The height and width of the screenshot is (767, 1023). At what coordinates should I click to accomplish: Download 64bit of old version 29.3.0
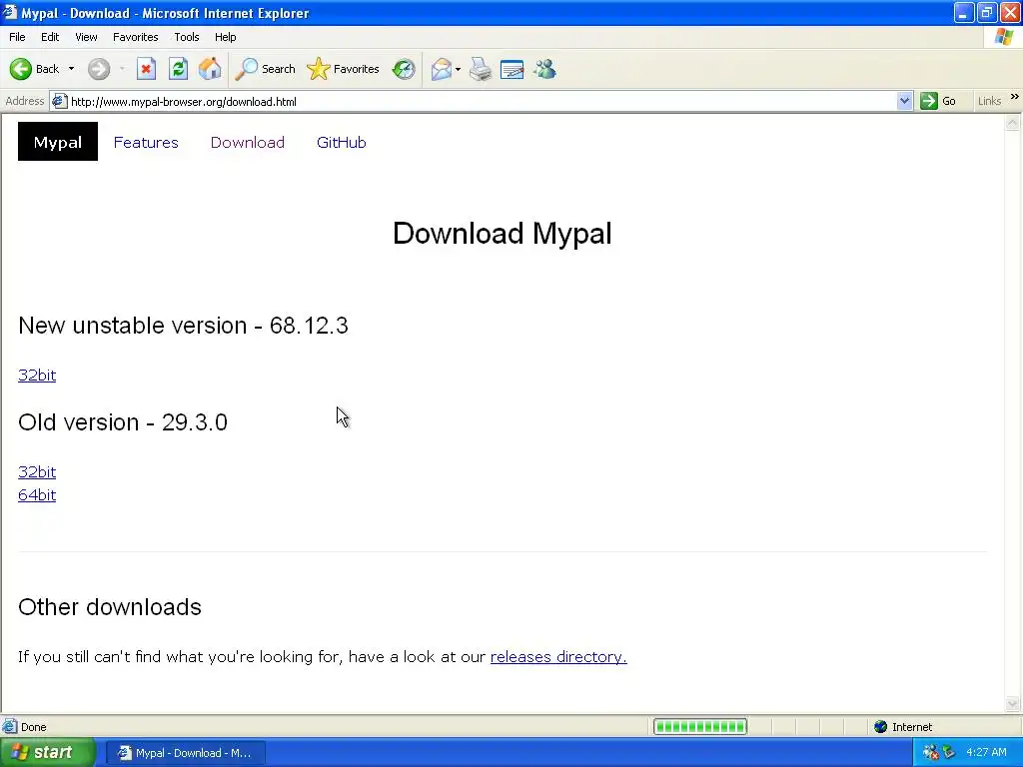click(x=37, y=495)
